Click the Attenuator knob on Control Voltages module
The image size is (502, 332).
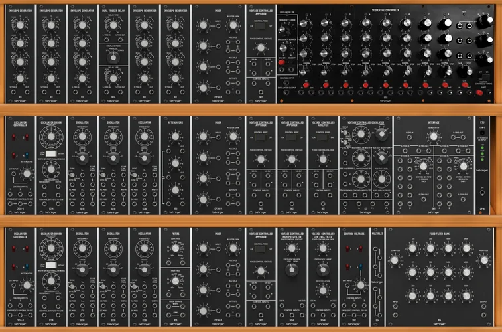361,285
